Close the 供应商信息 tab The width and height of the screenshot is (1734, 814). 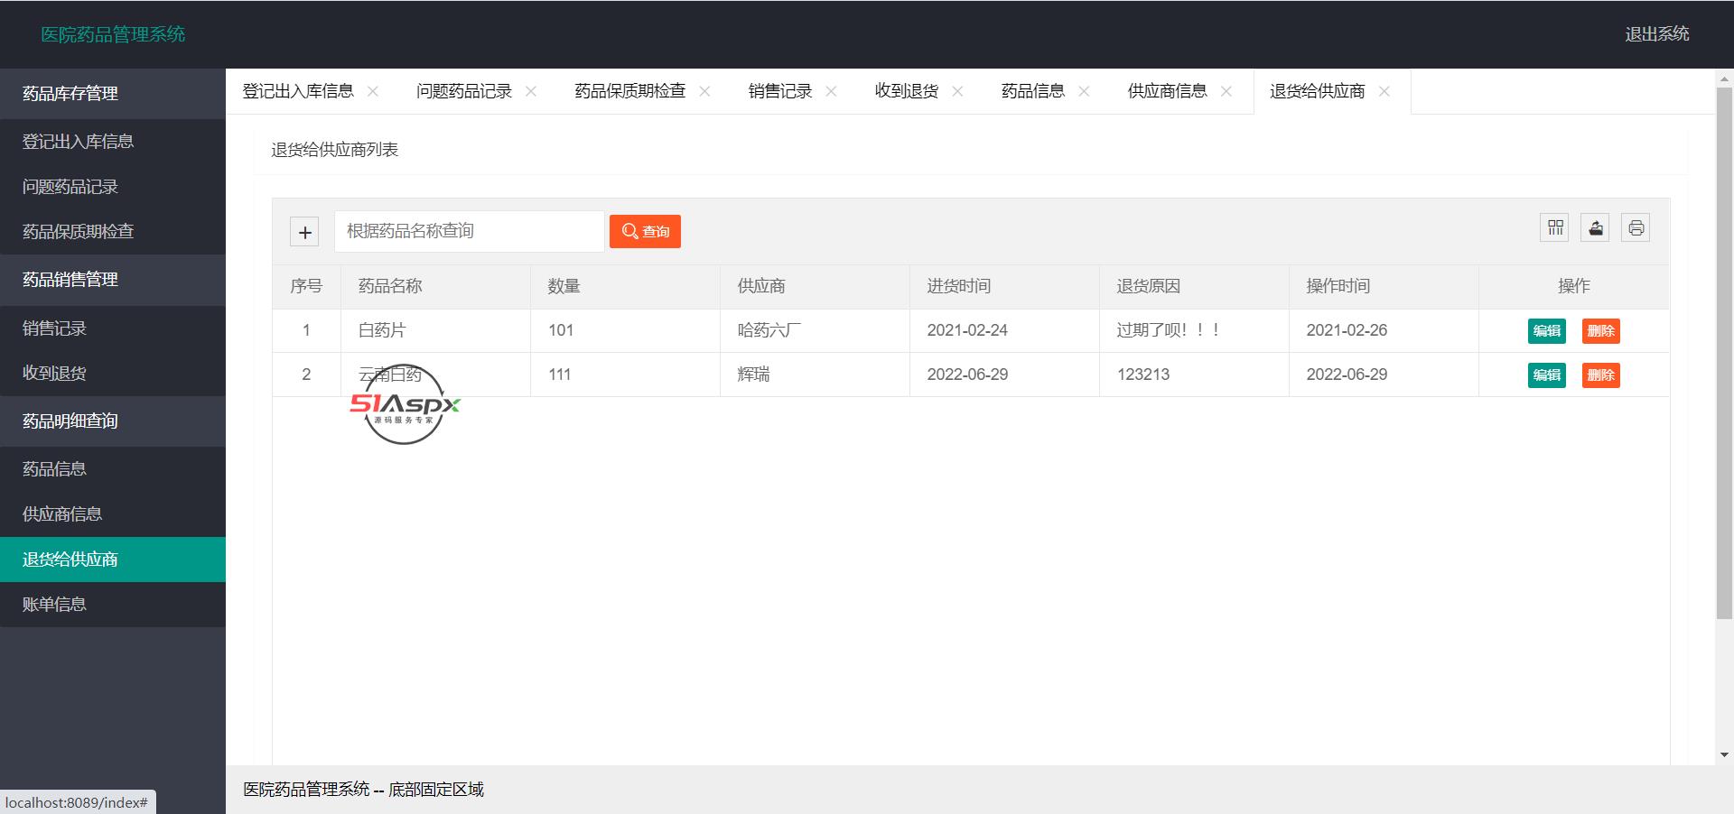[x=1226, y=91]
